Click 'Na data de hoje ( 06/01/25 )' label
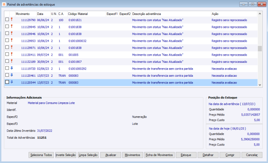 (x=227, y=128)
